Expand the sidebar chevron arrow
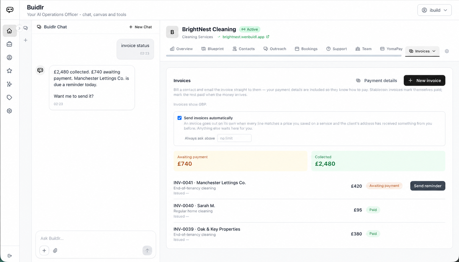This screenshot has width=459, height=262. [19, 28]
